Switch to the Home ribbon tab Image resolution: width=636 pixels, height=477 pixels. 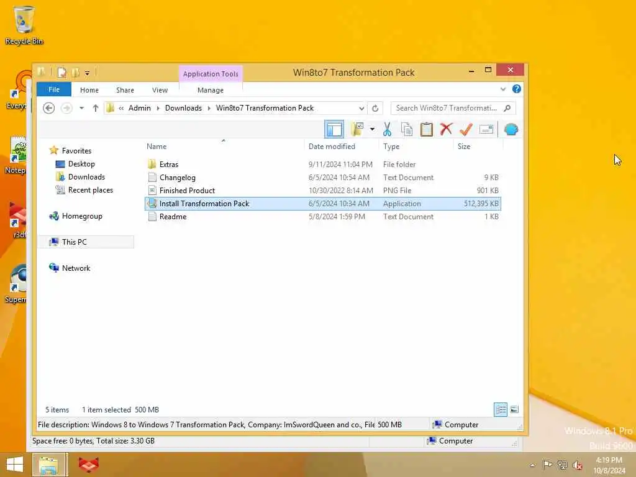pyautogui.click(x=89, y=90)
